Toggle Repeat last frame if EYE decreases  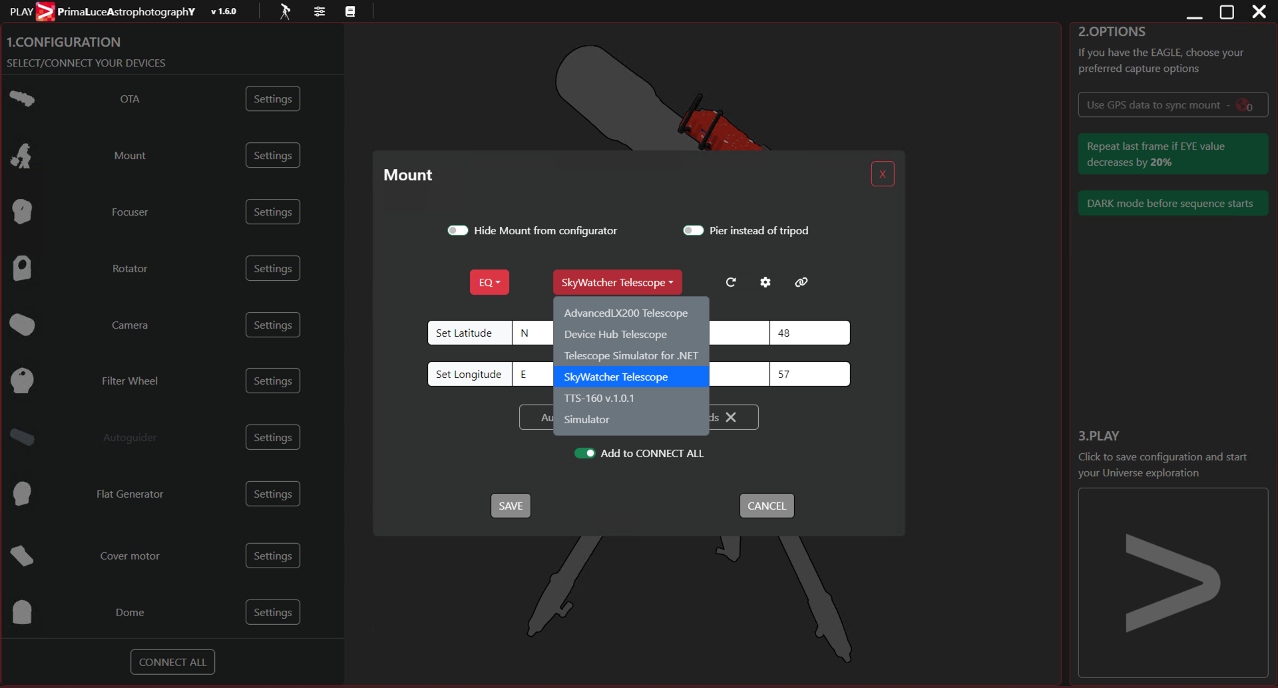(1173, 154)
